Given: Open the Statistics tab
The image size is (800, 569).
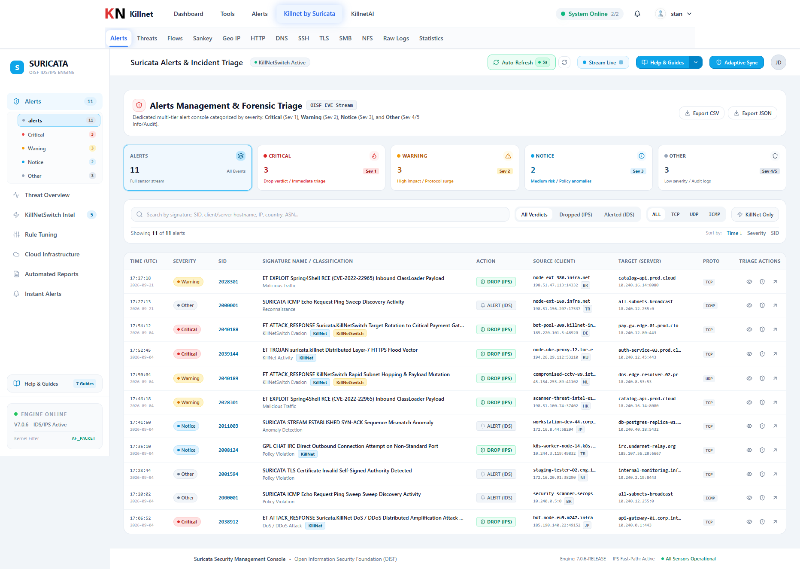Looking at the screenshot, I should click(x=431, y=38).
